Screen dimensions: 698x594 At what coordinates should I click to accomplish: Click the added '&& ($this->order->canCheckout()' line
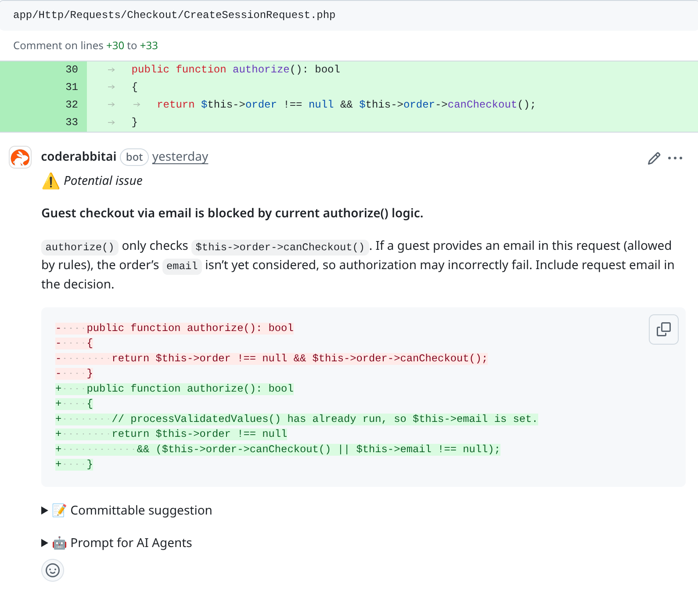(x=278, y=449)
